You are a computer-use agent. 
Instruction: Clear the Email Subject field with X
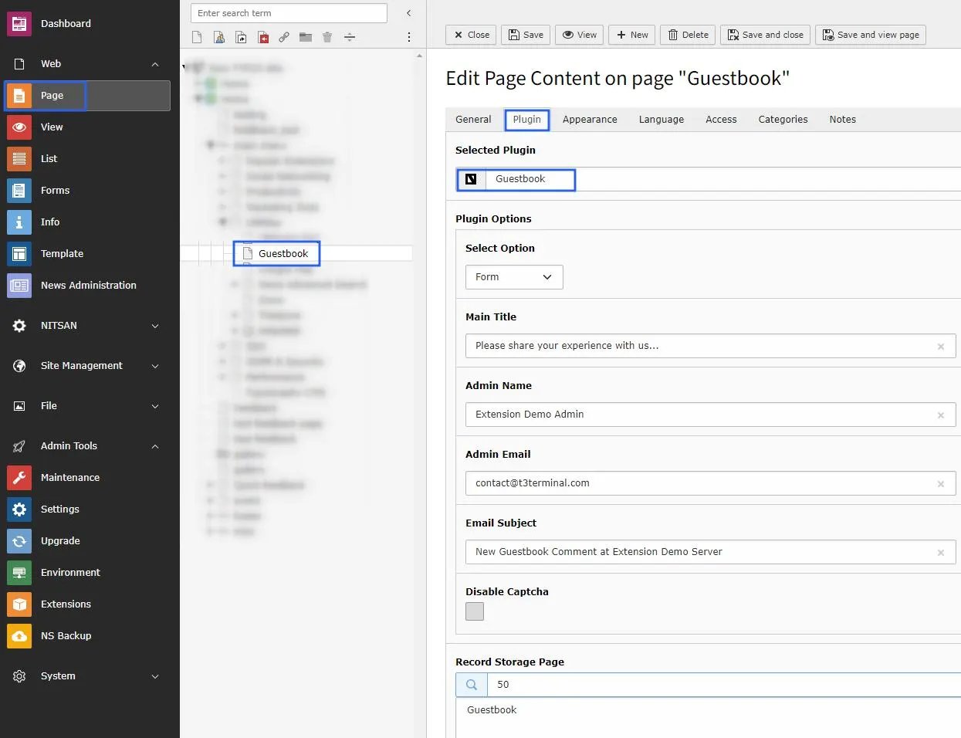click(x=941, y=553)
